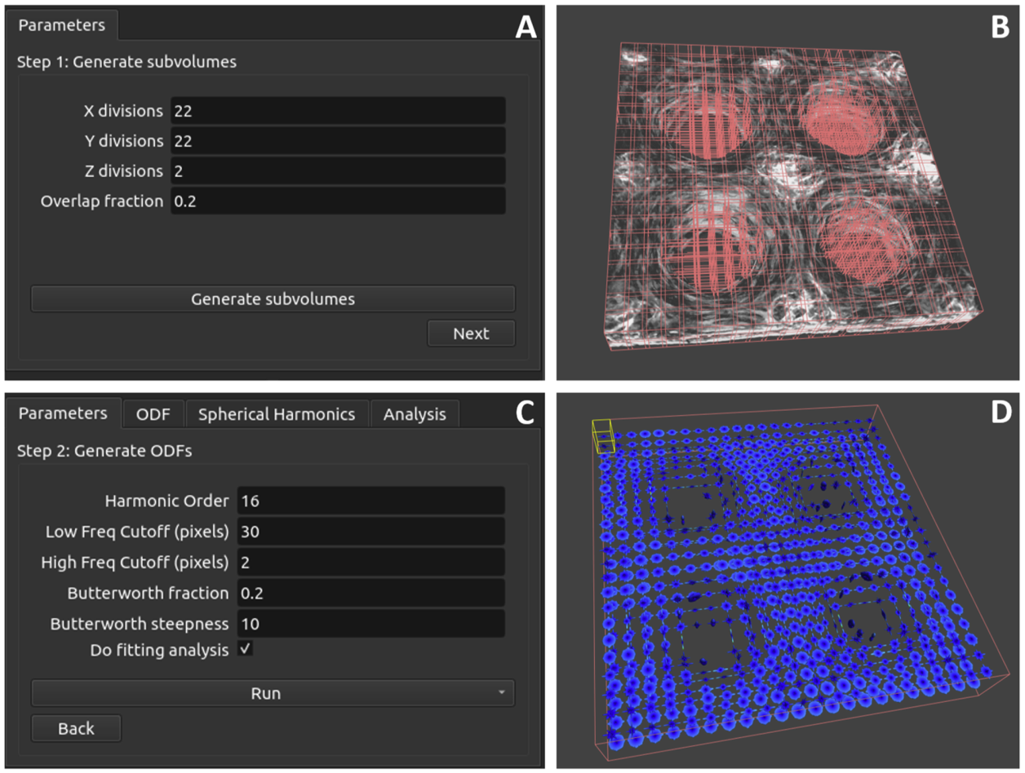The width and height of the screenshot is (1025, 773).
Task: Click the Harmonic Order input field
Action: [x=371, y=501]
